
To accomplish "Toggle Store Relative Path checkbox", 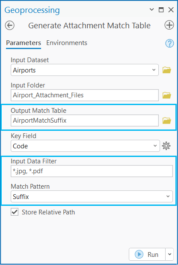I will tap(15, 212).
